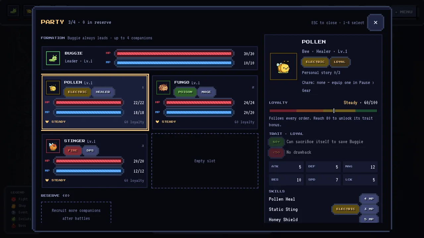Click the 60 loyalty text on Fungo's card
Viewport: 424px width, 238px height.
244,122
